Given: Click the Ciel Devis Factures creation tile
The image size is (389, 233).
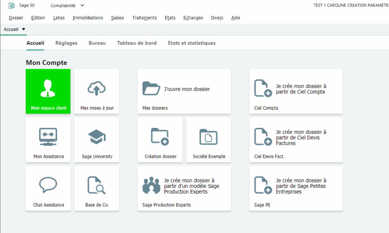Looking at the screenshot, I should point(296,140).
